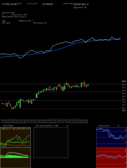Click the tall green candle near 06 Oct
The image size is (127, 168).
click(20, 103)
